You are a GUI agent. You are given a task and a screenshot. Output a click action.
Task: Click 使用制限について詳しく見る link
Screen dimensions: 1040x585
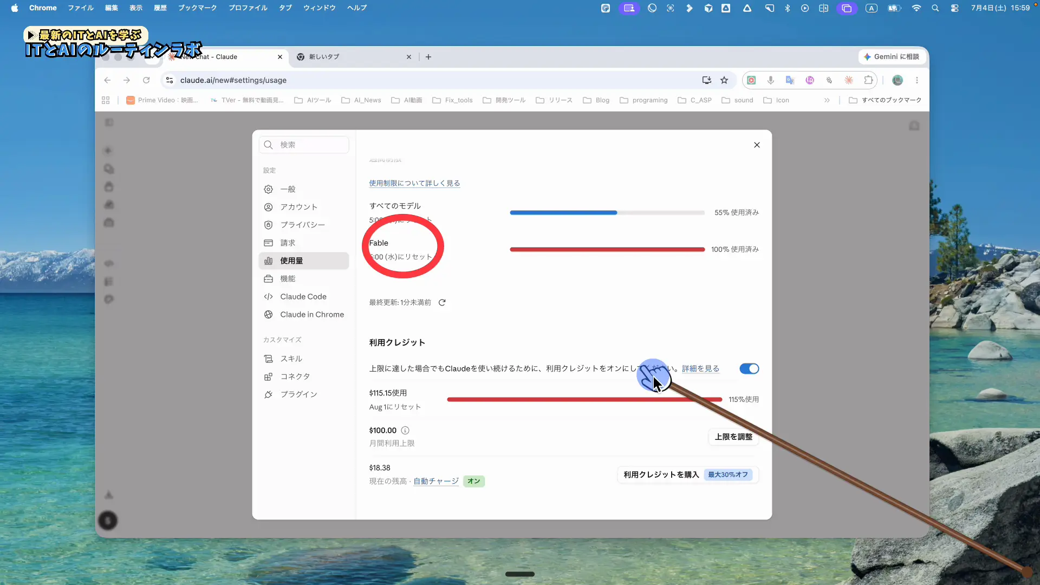point(414,183)
